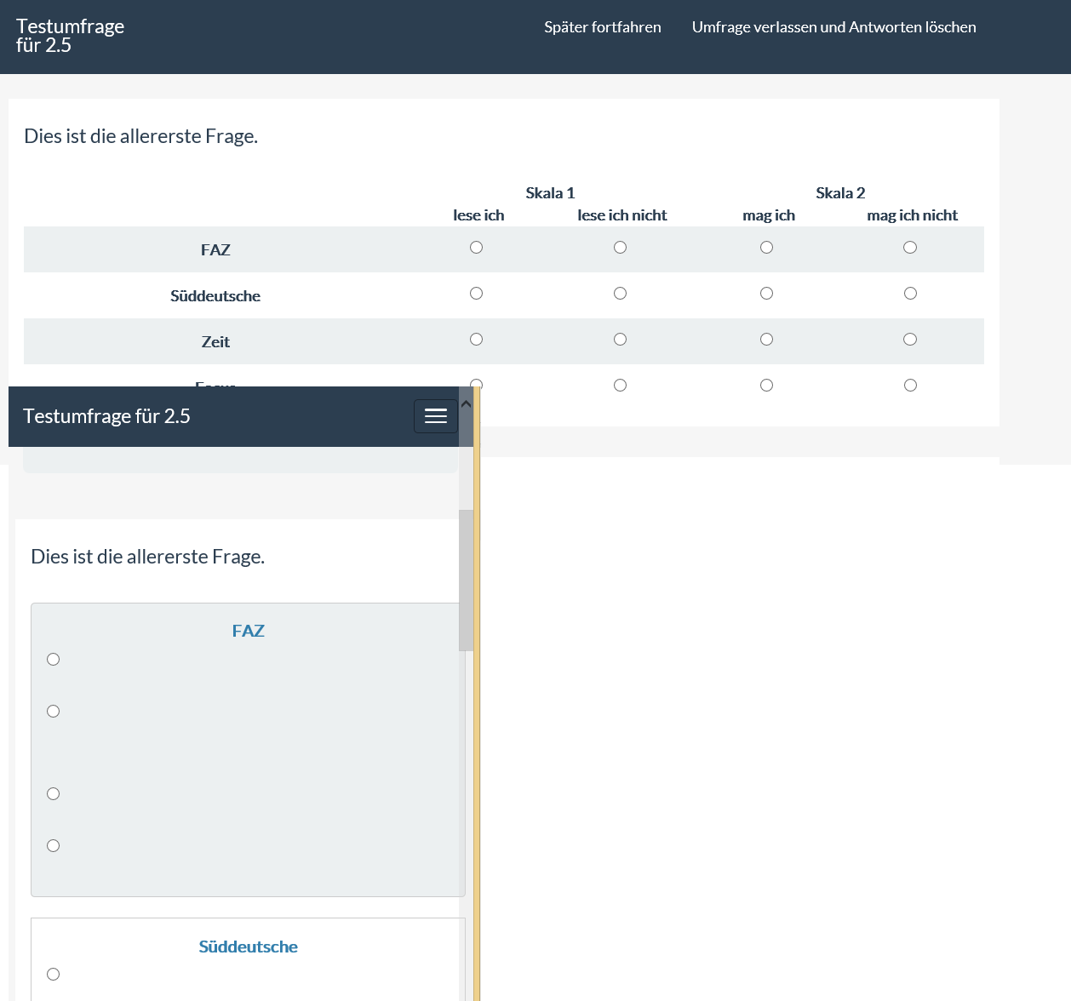Select first radio option in mobile FAZ card
This screenshot has width=1071, height=1001.
coord(54,660)
